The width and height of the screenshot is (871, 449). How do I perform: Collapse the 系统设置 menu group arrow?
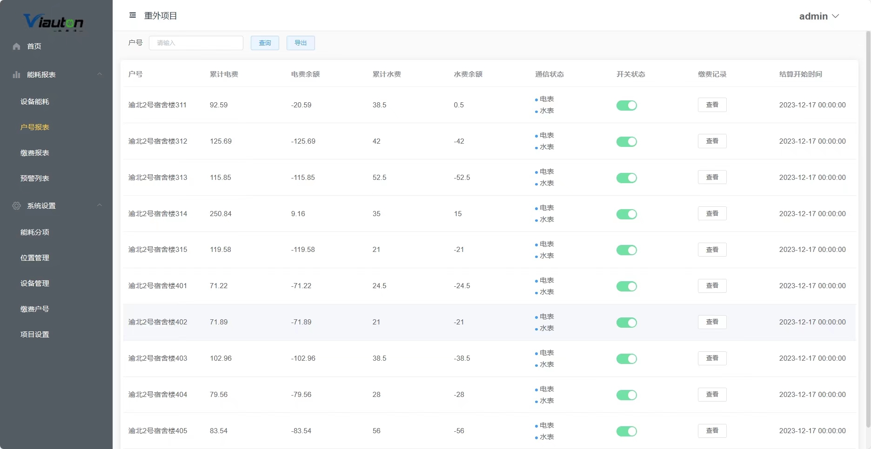[x=100, y=205]
